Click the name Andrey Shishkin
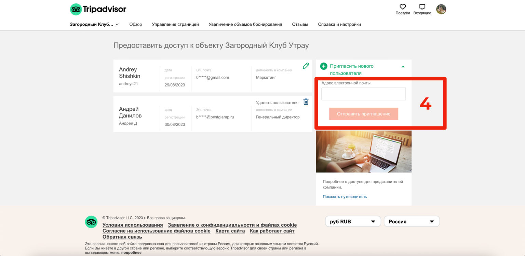This screenshot has height=256, width=525. pos(130,73)
